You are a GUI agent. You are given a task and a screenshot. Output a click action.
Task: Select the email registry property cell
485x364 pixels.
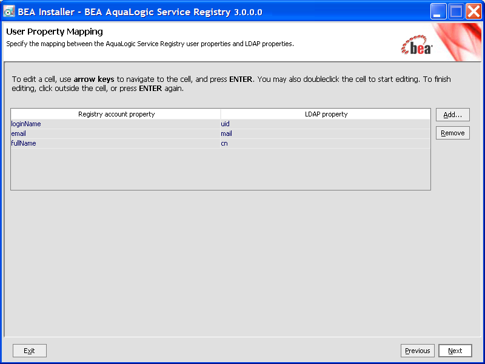click(116, 133)
